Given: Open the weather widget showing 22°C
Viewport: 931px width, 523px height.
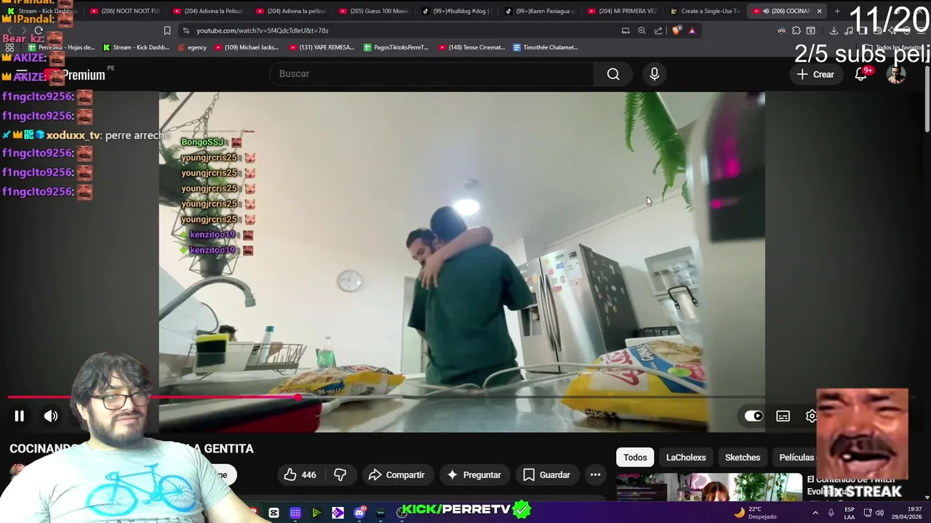Looking at the screenshot, I should 756,513.
